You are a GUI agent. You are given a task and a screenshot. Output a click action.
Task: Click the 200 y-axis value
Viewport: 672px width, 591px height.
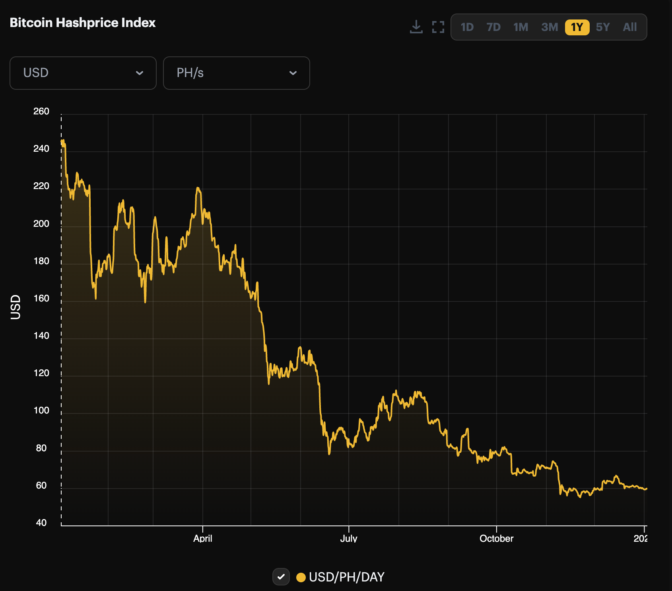[x=41, y=224]
